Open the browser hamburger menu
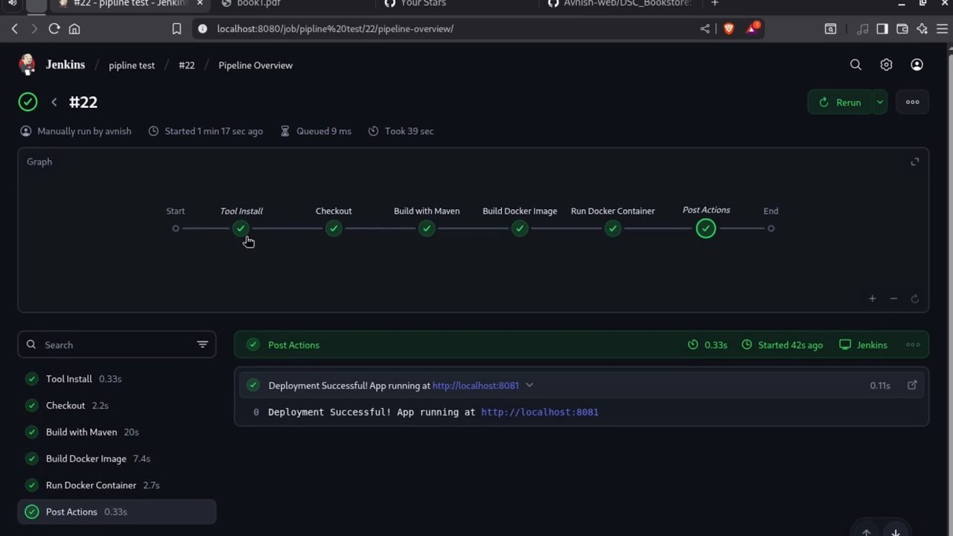 click(x=943, y=28)
